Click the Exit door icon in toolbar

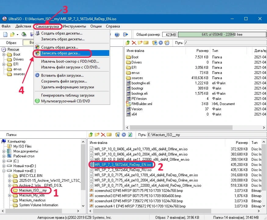tap(125, 35)
